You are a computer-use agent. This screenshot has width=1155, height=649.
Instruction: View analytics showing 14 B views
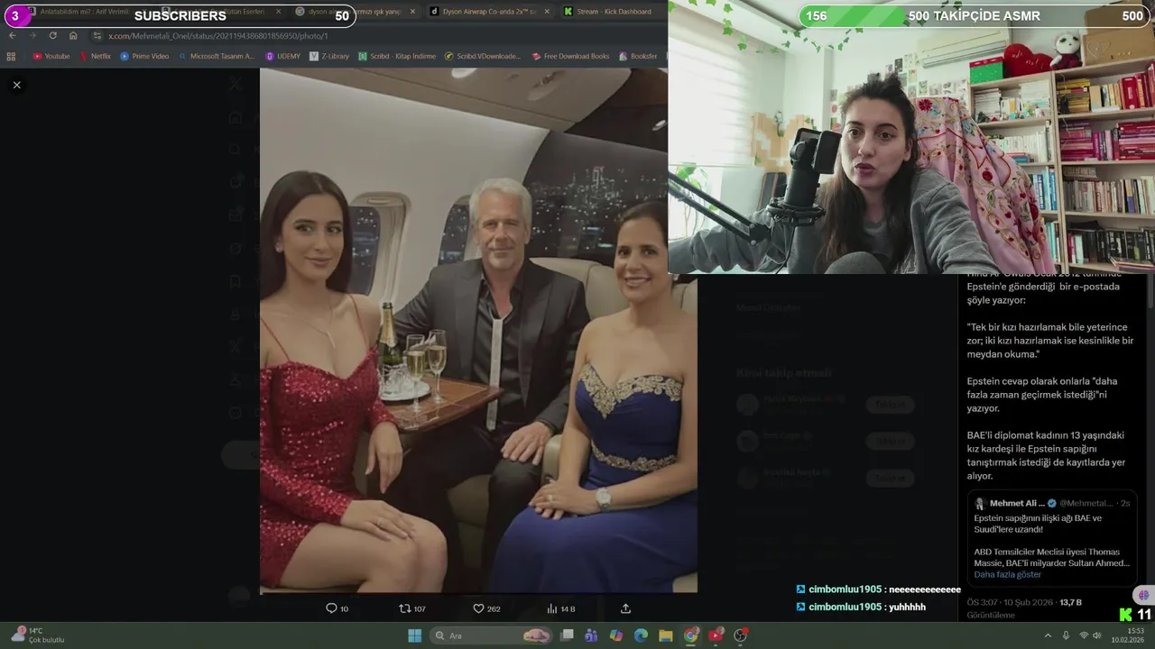pos(560,608)
